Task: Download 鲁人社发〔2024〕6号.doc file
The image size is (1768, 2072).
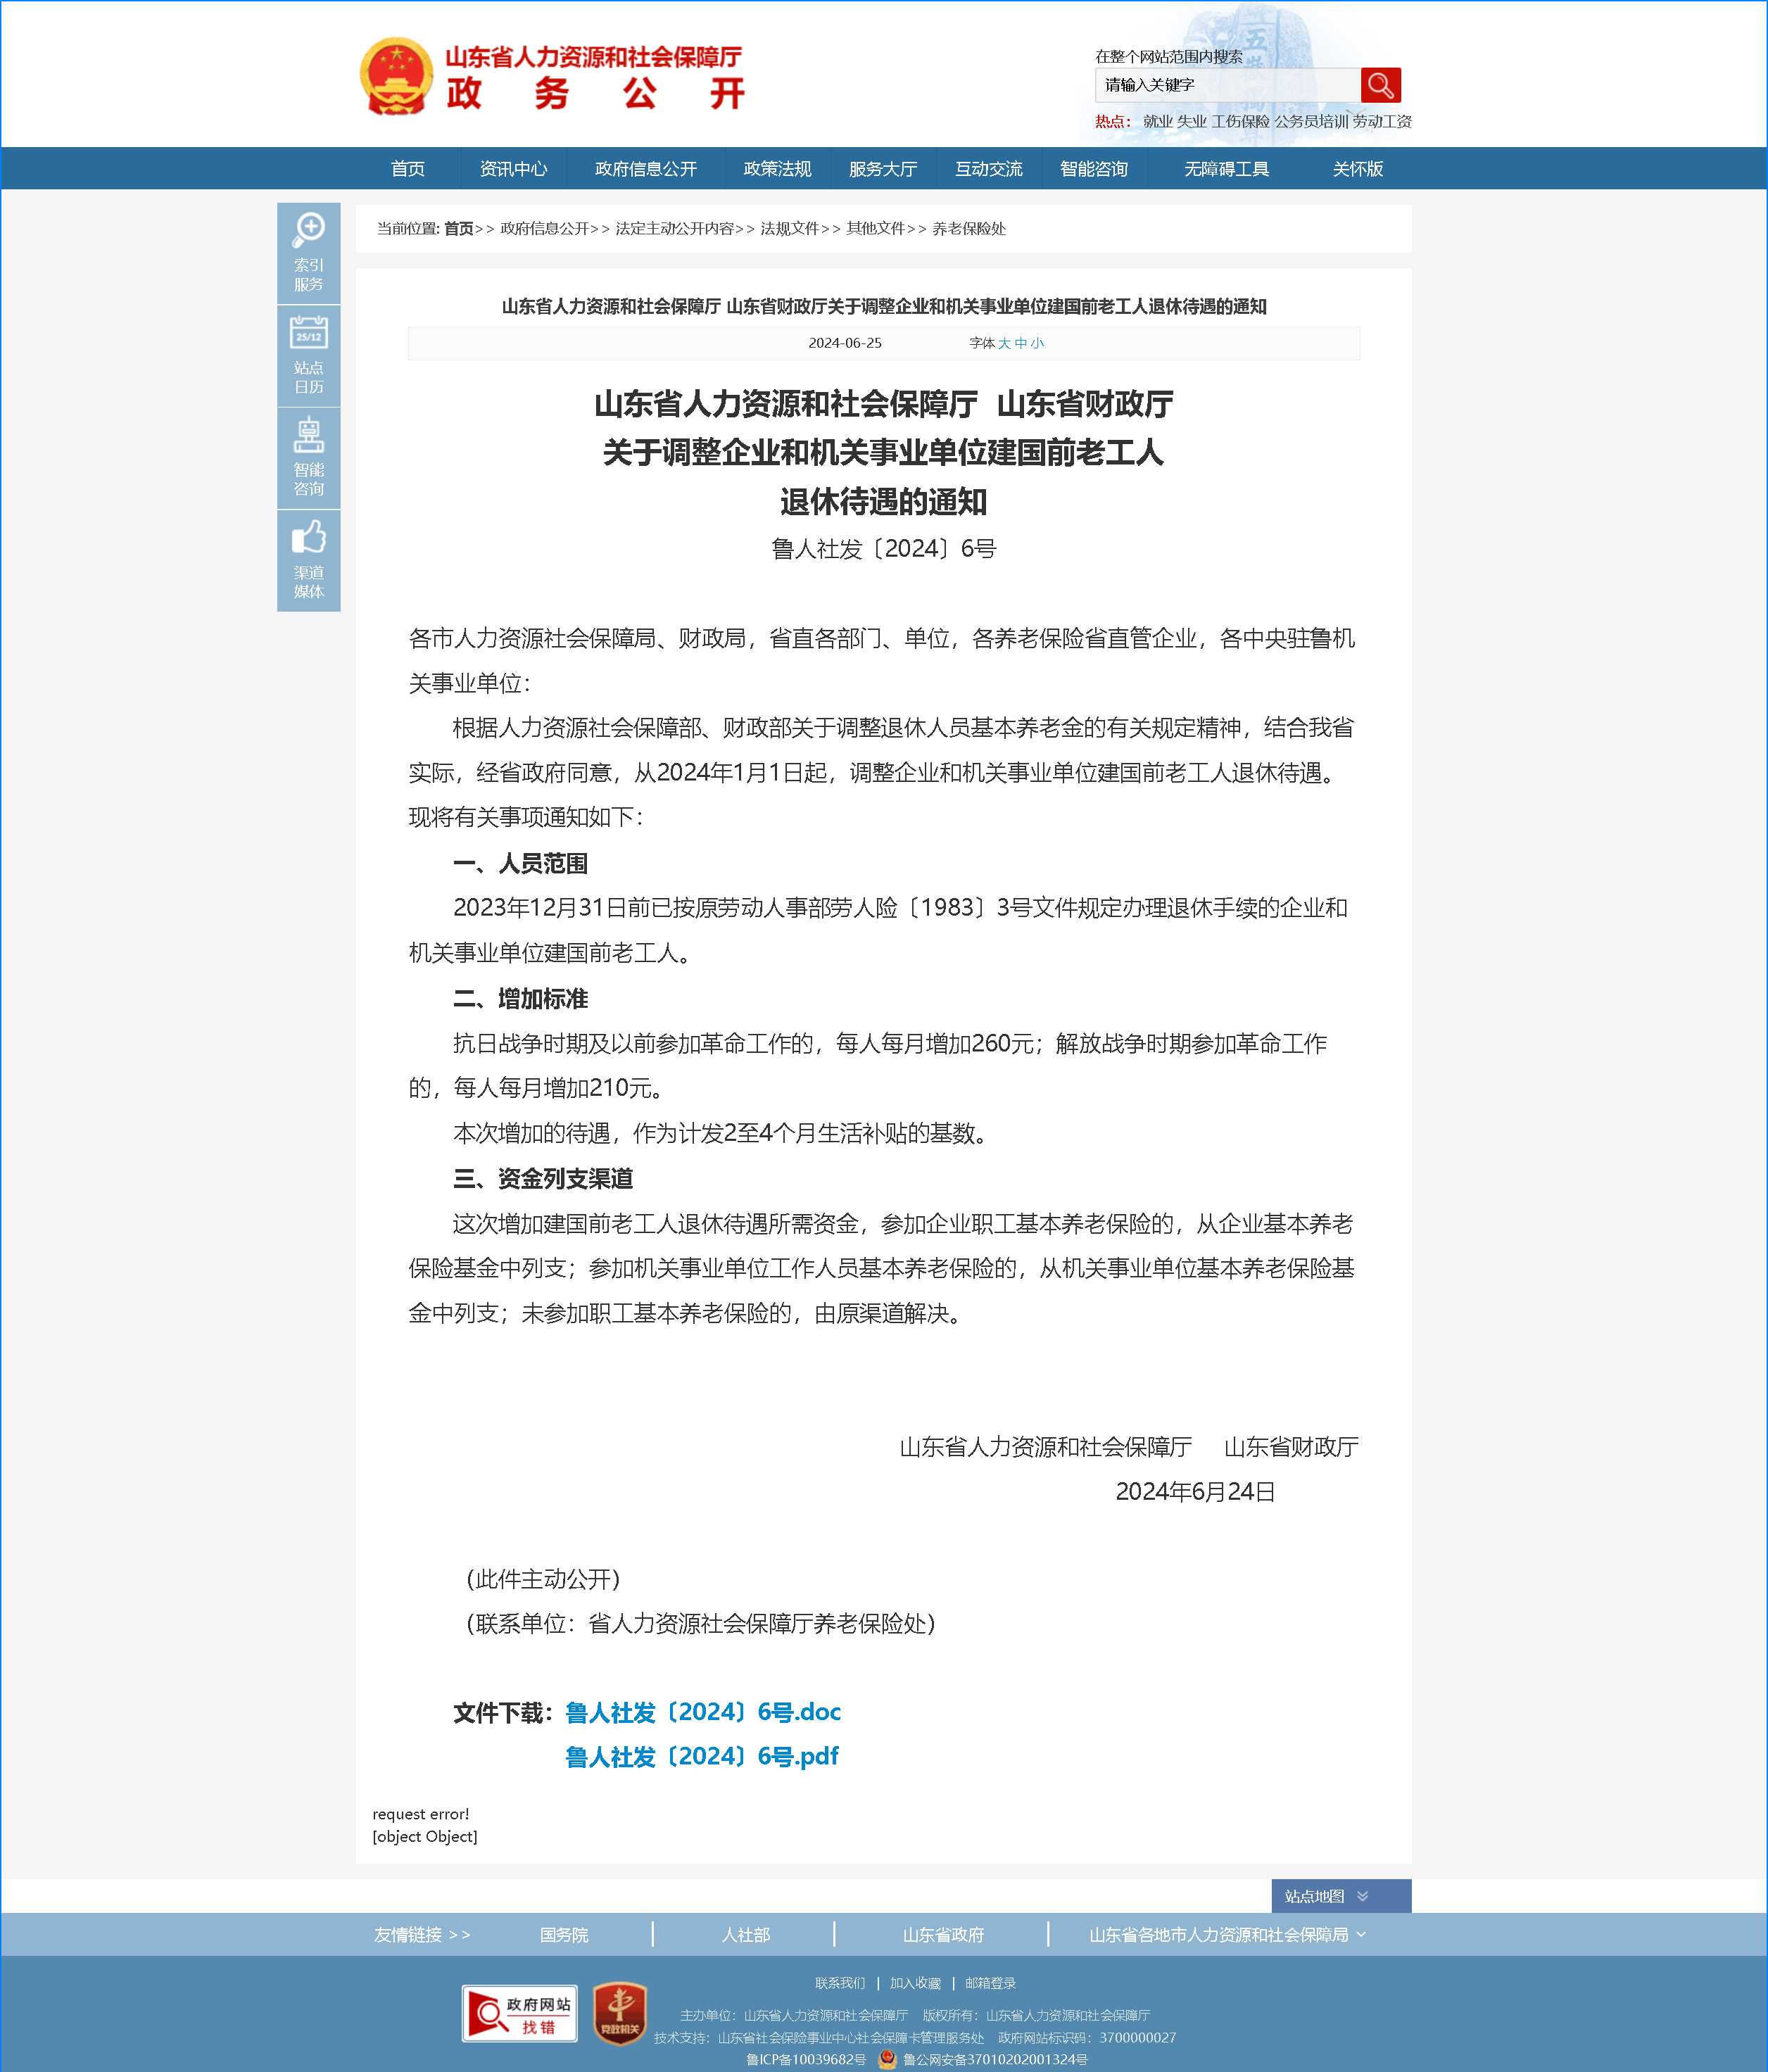Action: [x=703, y=1712]
